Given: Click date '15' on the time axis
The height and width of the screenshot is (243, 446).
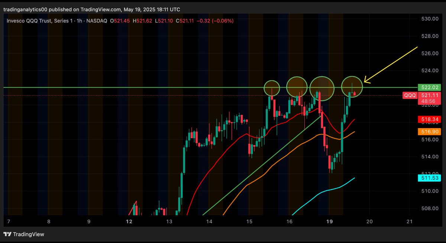Looking at the screenshot, I should 249,221.
